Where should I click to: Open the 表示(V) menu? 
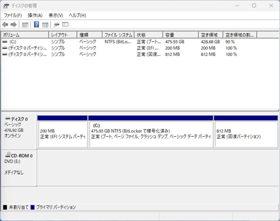(56, 16)
